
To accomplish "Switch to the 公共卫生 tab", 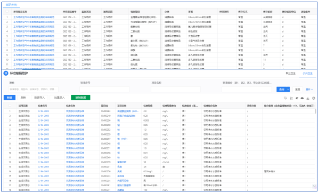I will pyautogui.click(x=308, y=73).
